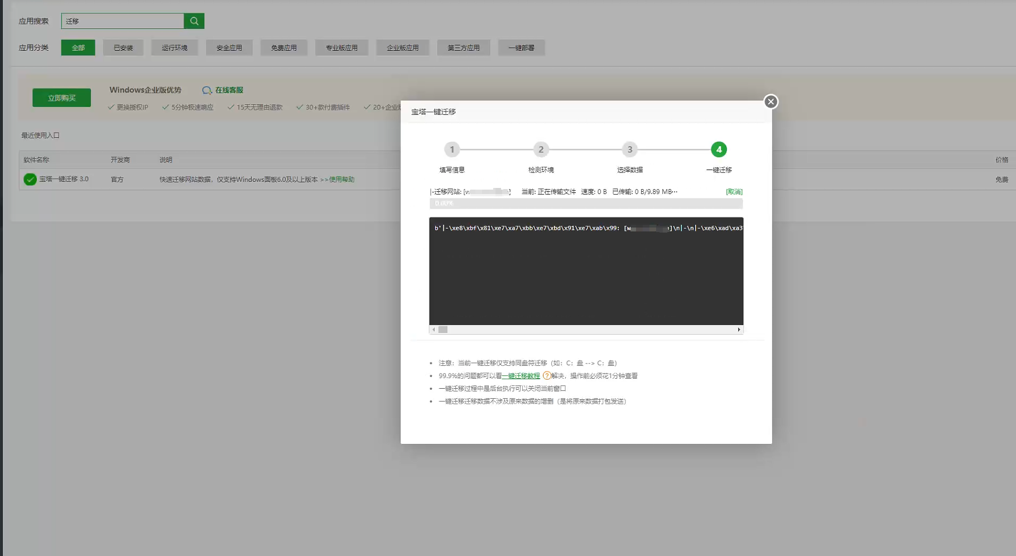Click the 最近使用入口 label
Screen dimensions: 1016x556
(x=40, y=136)
